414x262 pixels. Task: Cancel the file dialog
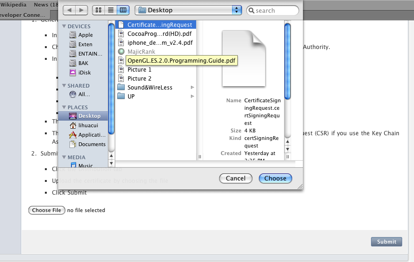tap(236, 178)
